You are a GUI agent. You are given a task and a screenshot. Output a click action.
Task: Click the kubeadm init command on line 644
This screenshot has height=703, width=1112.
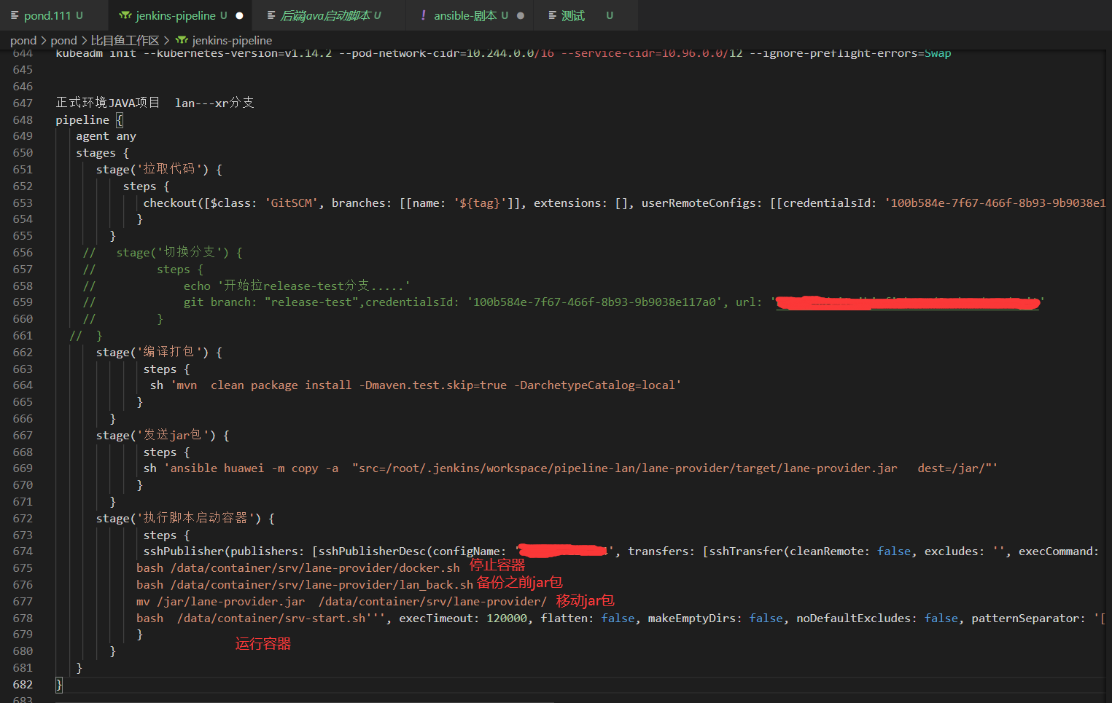pyautogui.click(x=503, y=53)
